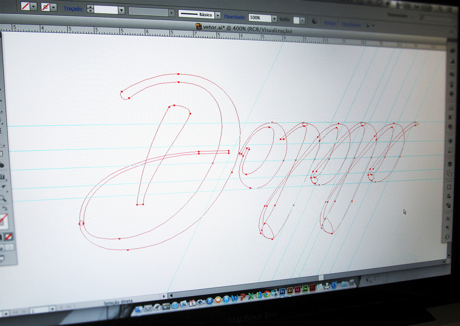The image size is (460, 326).
Task: Expand the Básico brush definition dropdown
Action: pyautogui.click(x=218, y=15)
